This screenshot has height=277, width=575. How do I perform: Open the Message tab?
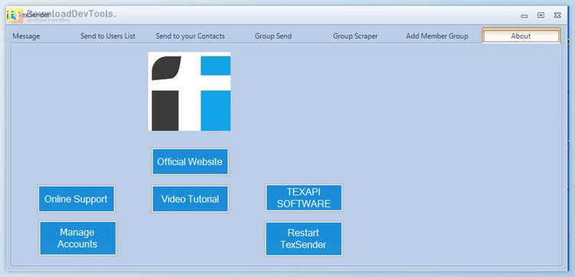tap(26, 36)
